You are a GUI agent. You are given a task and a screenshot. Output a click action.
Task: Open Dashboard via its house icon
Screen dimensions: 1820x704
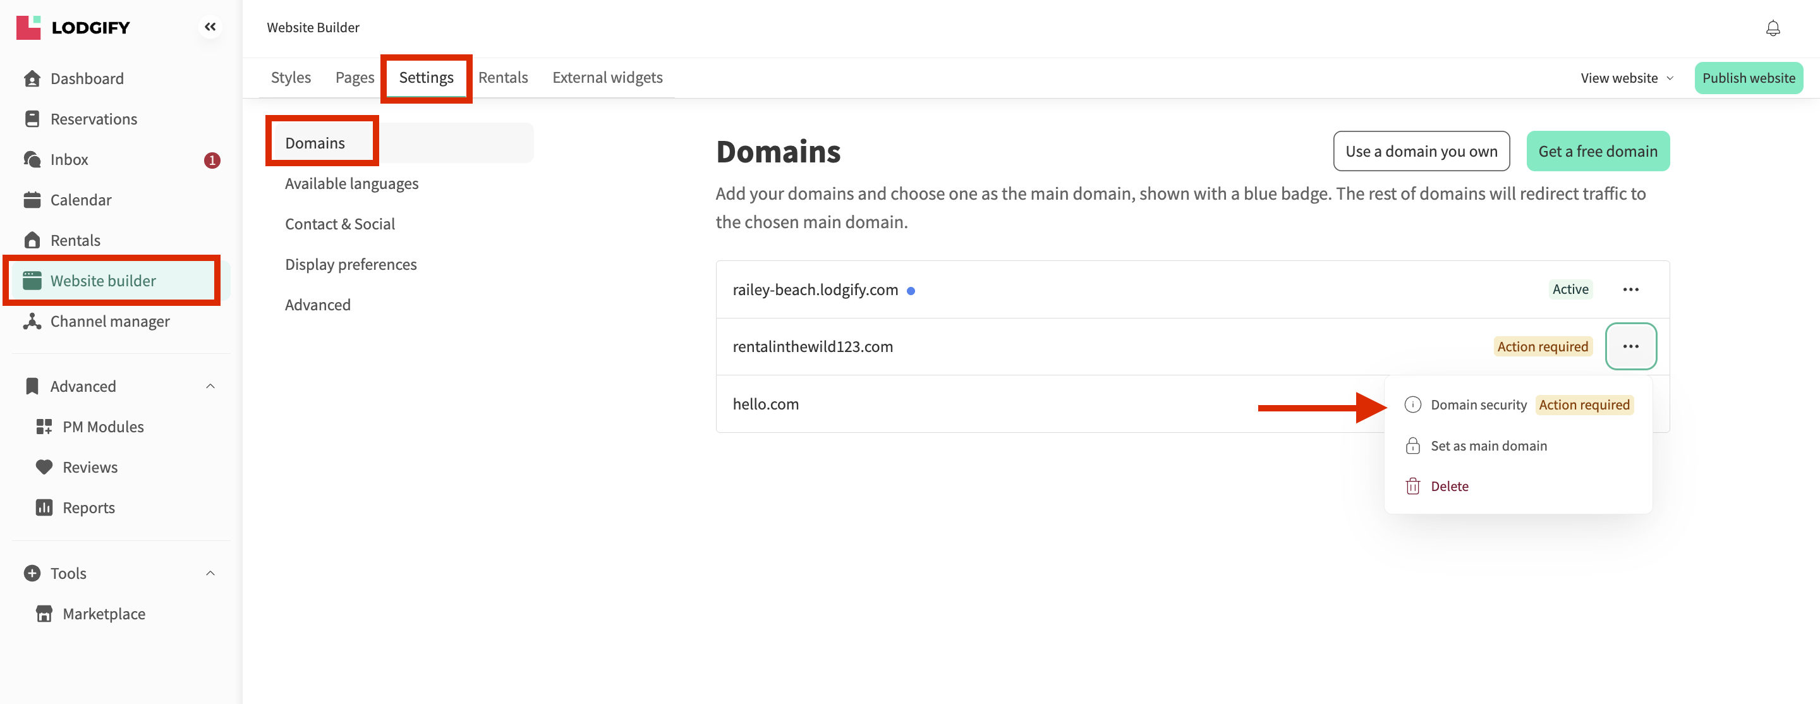click(32, 78)
